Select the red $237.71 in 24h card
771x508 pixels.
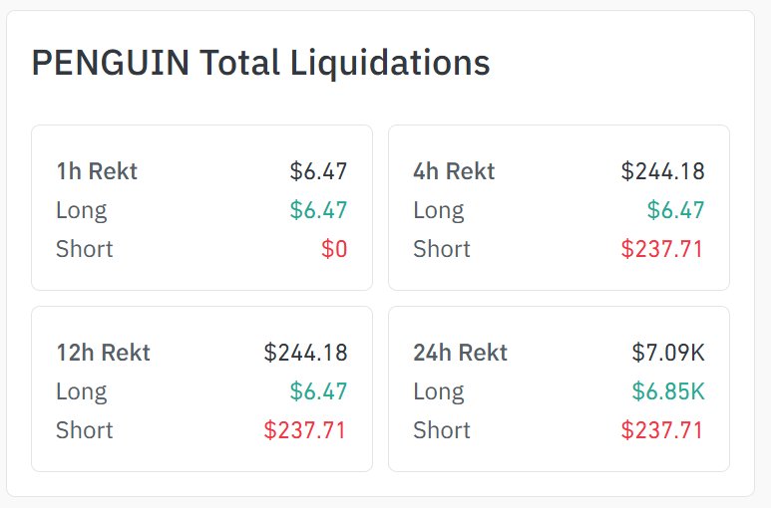[x=662, y=430]
